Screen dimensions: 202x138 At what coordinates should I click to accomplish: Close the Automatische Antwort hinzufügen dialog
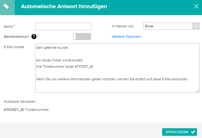pyautogui.click(x=196, y=6)
